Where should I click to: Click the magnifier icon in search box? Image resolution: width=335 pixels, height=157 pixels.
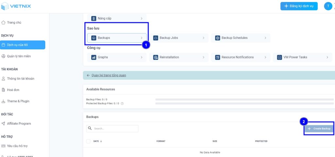(90, 129)
